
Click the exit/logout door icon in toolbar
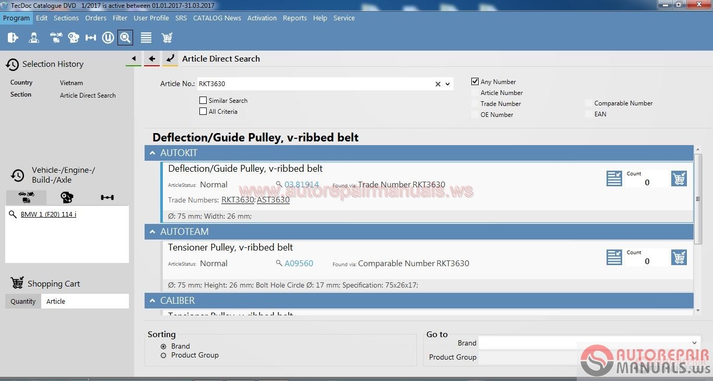[x=13, y=38]
